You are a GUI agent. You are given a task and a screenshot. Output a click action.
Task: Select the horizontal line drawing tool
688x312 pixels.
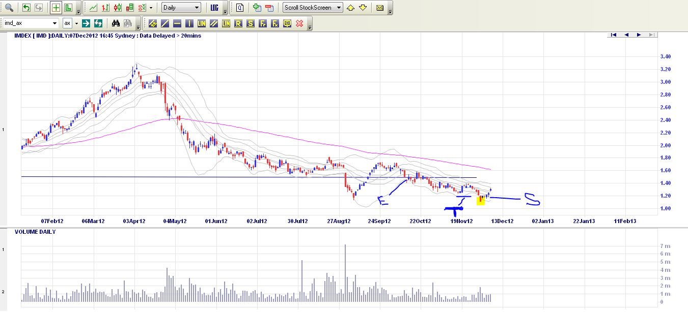(177, 23)
